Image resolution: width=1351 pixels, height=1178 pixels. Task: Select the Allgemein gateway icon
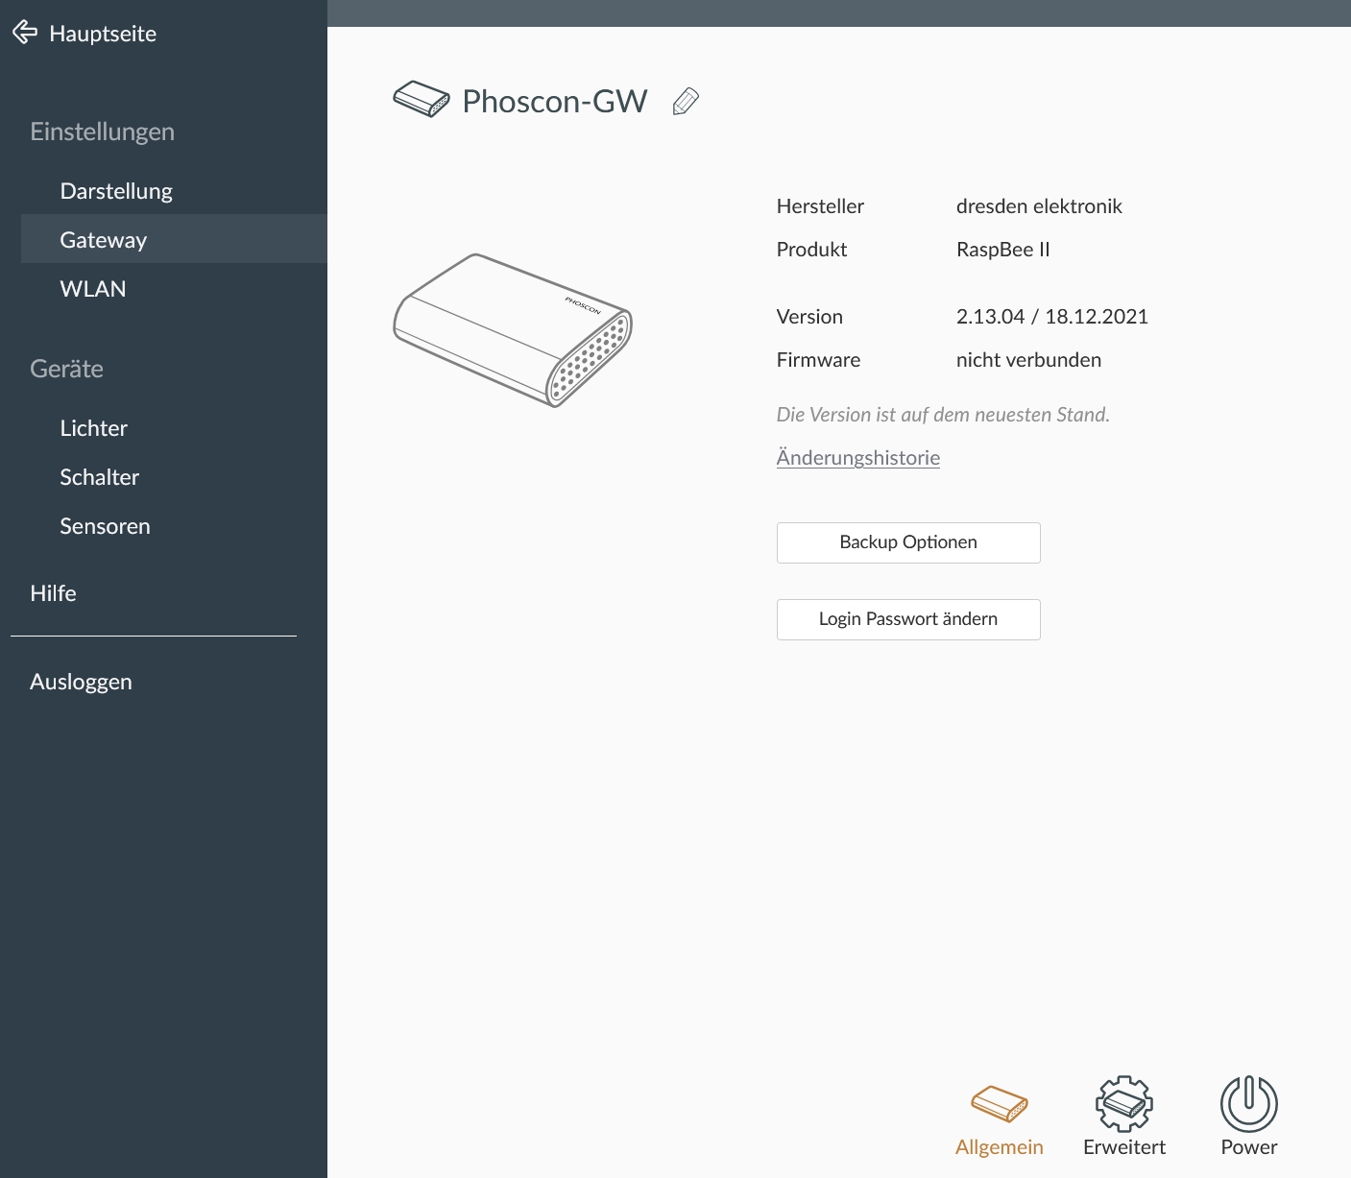click(x=999, y=1104)
